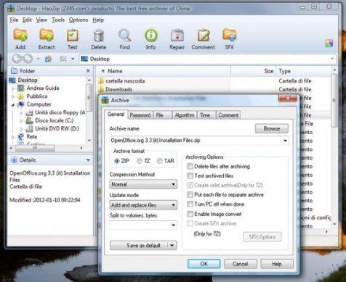Click the Rete network icon
The width and height of the screenshot is (346, 282).
21,136
